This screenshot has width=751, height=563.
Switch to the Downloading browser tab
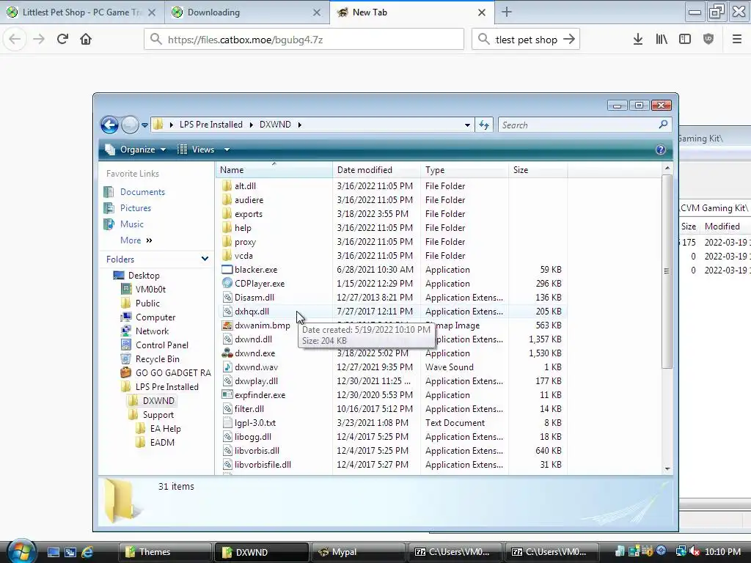[246, 12]
